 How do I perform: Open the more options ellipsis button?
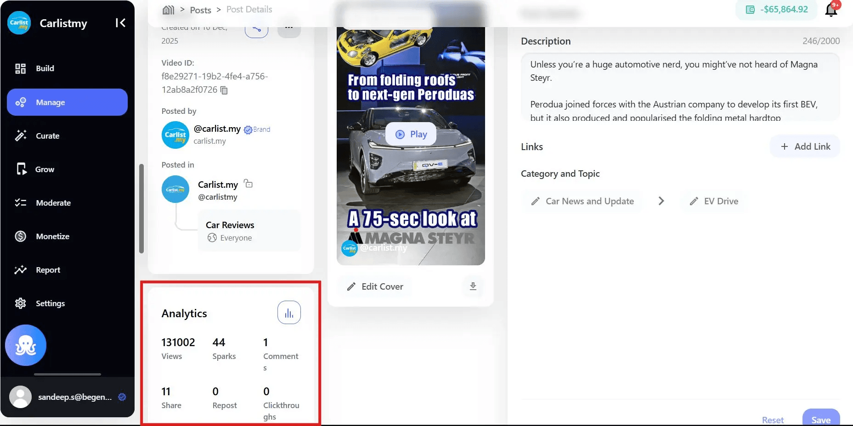point(289,28)
